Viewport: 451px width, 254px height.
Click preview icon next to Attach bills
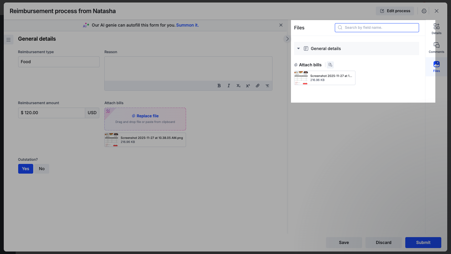pyautogui.click(x=330, y=65)
